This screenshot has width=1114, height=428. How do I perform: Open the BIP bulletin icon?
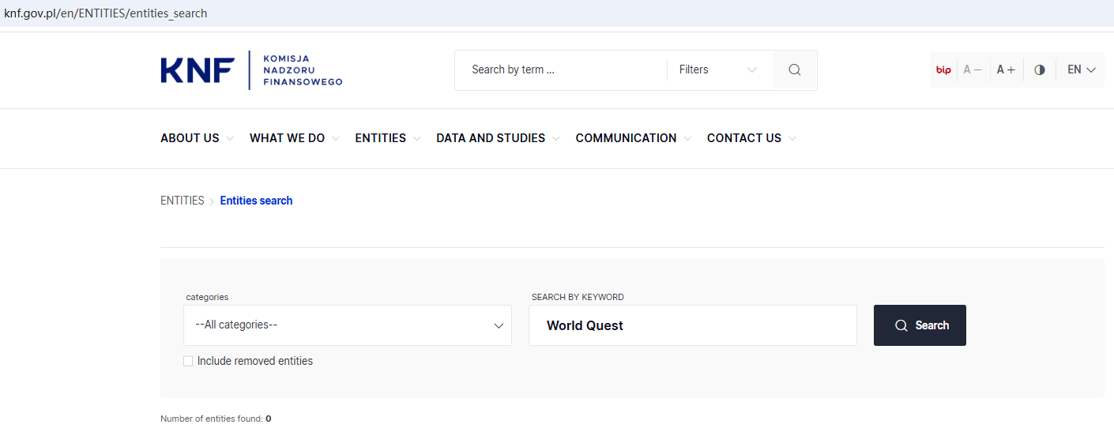(x=943, y=70)
